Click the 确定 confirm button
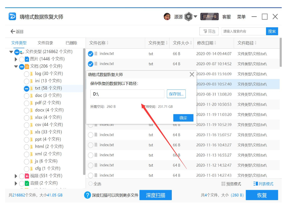The image size is (285, 204). [183, 118]
